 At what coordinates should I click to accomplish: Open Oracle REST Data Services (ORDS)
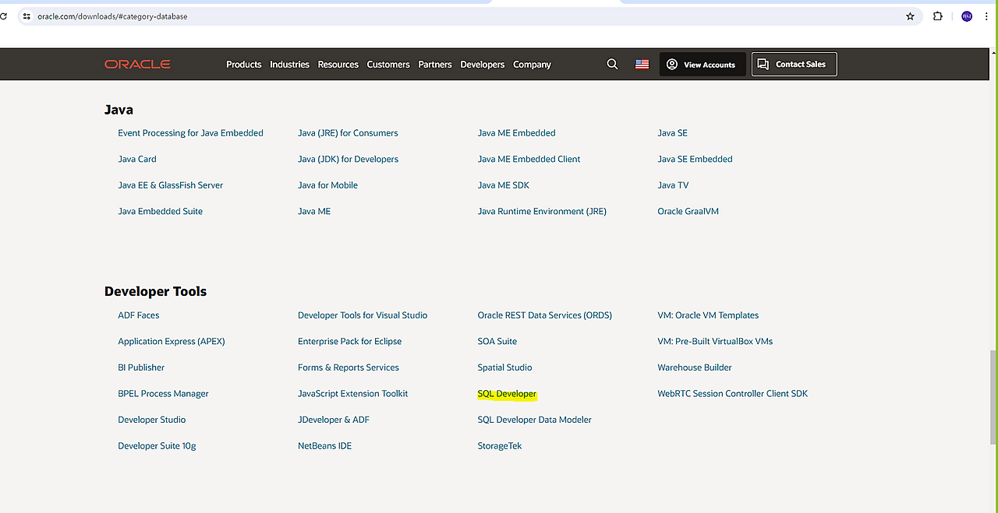tap(545, 315)
